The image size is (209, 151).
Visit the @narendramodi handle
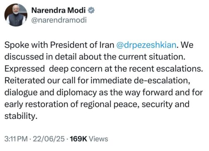pyautogui.click(x=59, y=20)
